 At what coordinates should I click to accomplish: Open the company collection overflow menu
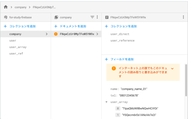pos(97,17)
